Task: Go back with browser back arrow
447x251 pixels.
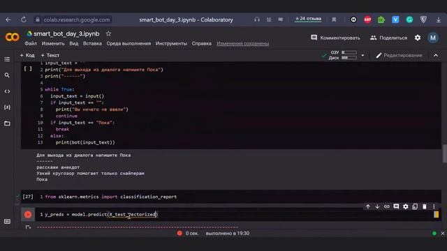Action: [8, 20]
